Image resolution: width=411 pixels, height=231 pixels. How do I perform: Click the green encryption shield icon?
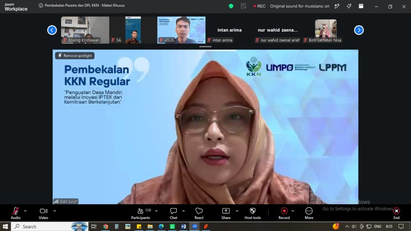[231, 6]
